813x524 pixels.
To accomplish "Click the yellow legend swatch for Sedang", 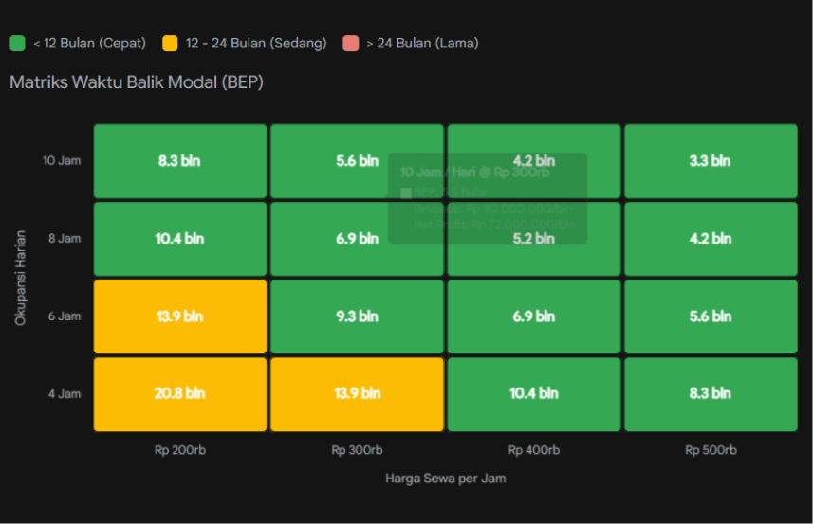I will click(x=170, y=43).
